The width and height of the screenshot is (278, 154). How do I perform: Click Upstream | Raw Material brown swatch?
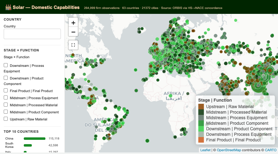pyautogui.click(x=201, y=107)
